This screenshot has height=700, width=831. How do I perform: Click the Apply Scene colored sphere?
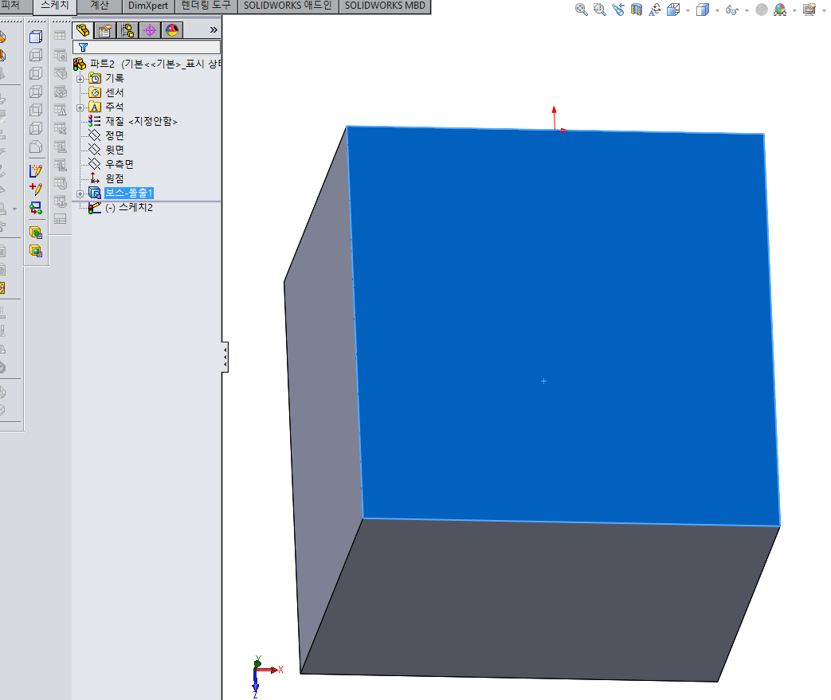click(x=779, y=10)
